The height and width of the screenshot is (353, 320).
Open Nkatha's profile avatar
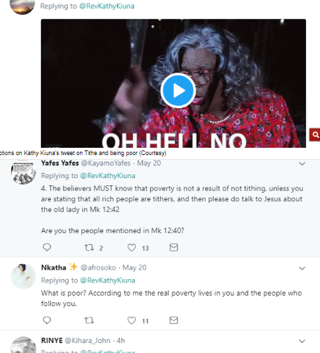(23, 276)
